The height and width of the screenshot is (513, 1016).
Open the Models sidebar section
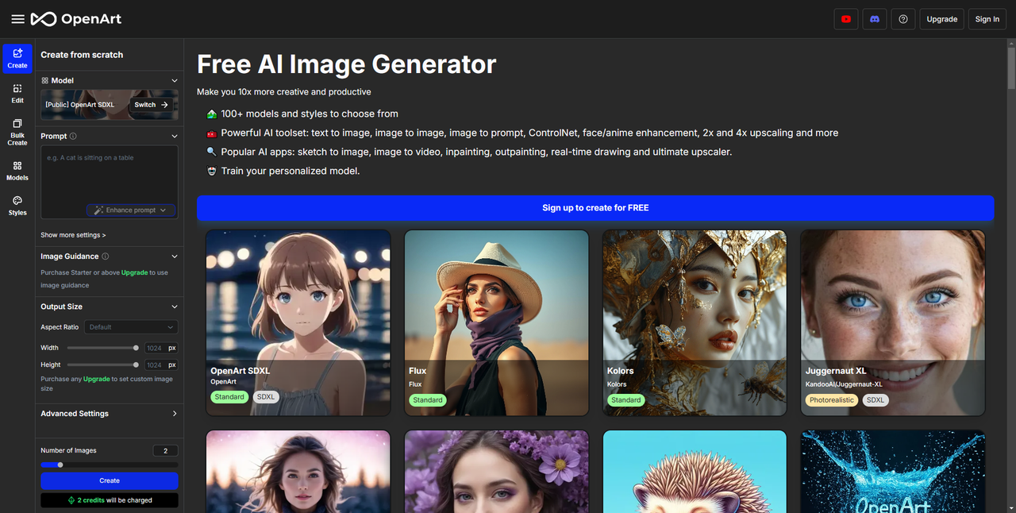click(x=17, y=171)
